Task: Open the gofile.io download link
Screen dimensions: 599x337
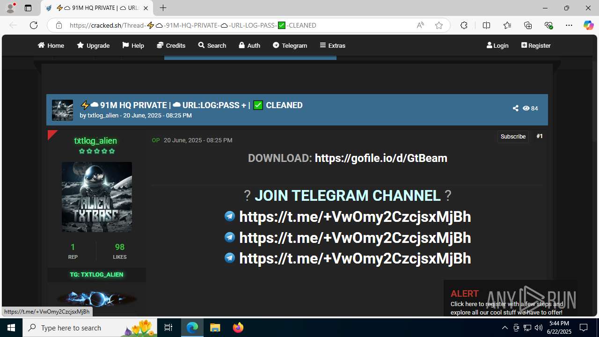Action: click(x=381, y=158)
